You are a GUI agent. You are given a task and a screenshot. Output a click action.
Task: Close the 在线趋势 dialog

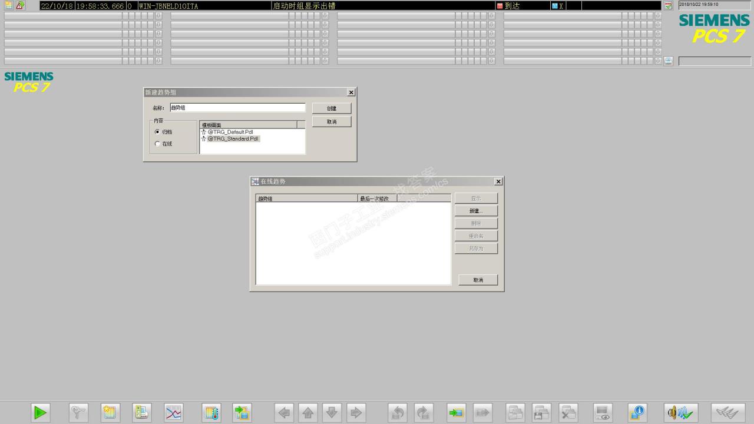498,181
